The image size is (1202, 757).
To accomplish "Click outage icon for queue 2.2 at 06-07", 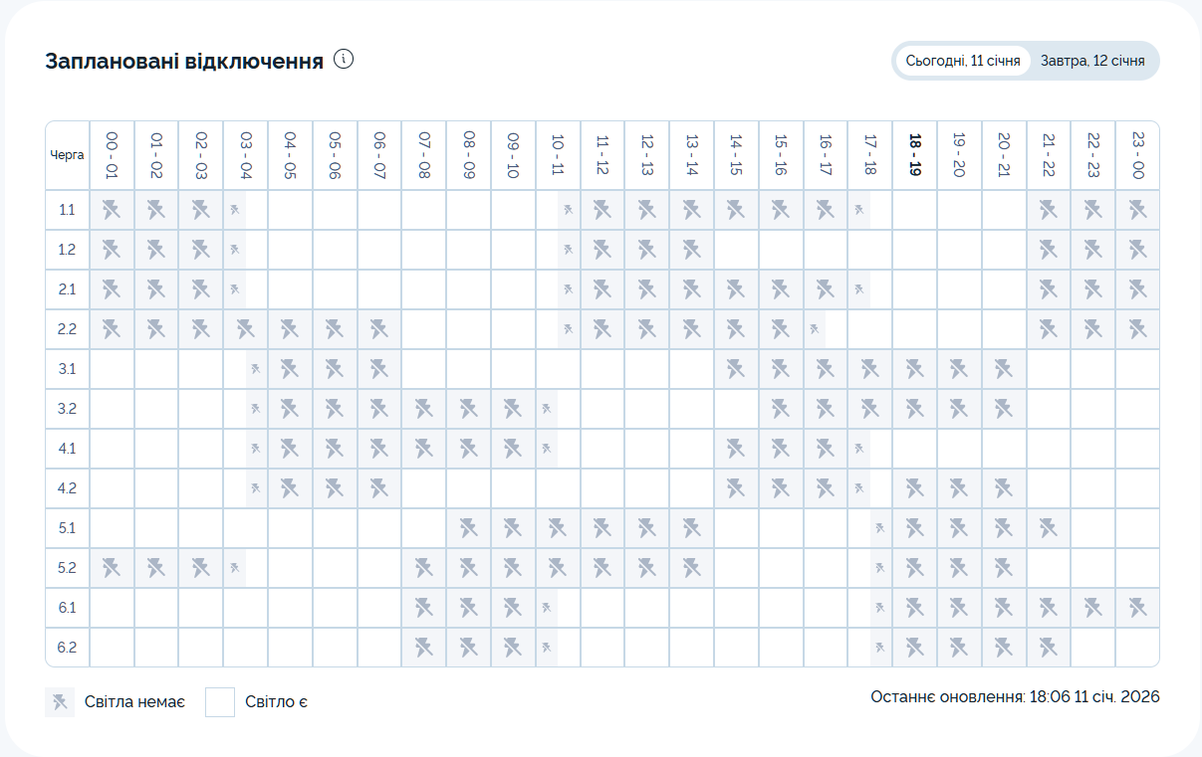I will 378,329.
